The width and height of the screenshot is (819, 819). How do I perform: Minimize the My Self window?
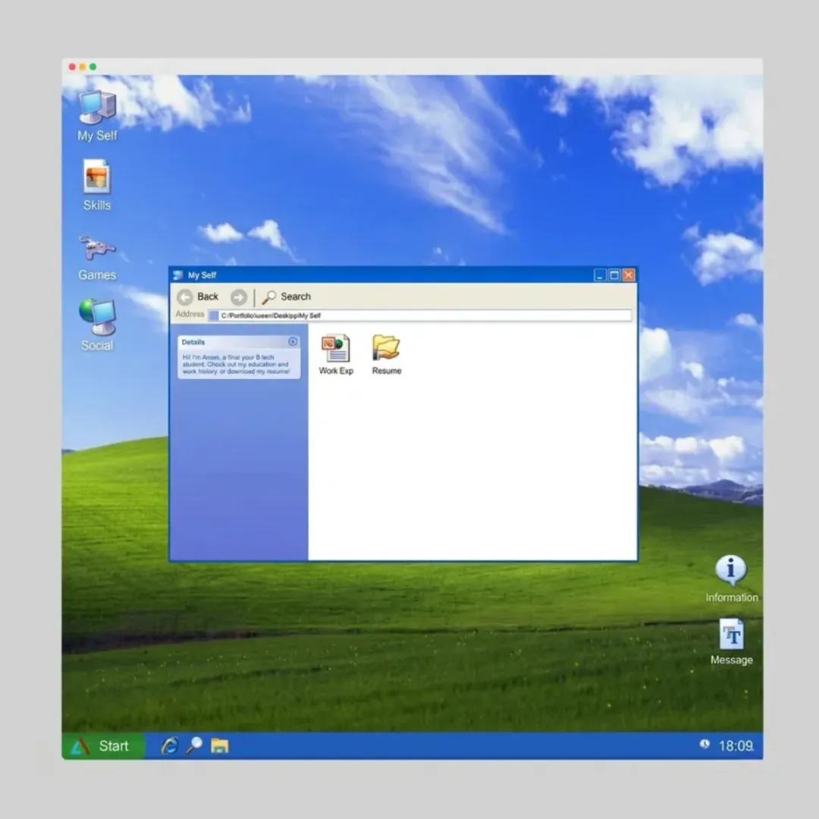(600, 275)
